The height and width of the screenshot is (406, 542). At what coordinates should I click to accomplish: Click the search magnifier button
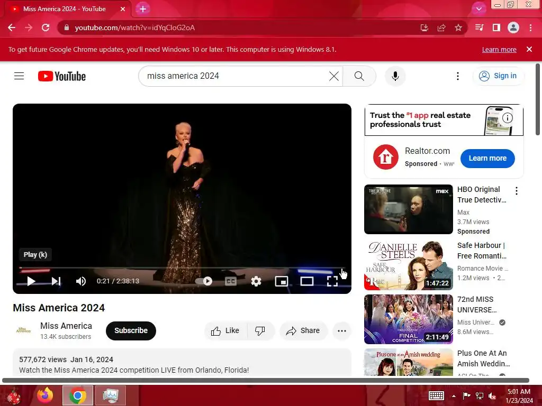click(359, 76)
